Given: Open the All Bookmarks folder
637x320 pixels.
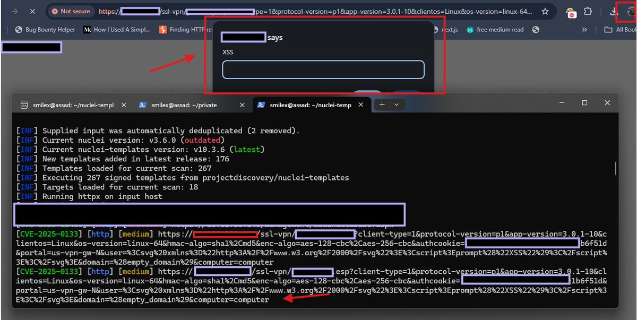Looking at the screenshot, I should click(621, 30).
